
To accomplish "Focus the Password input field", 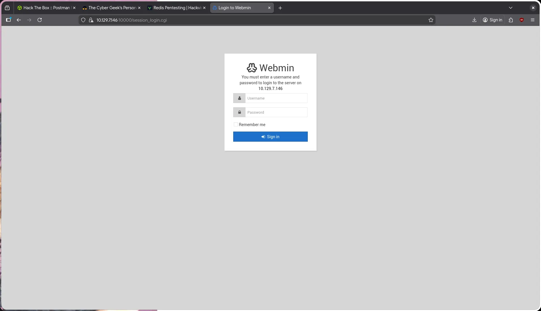I will (x=276, y=112).
